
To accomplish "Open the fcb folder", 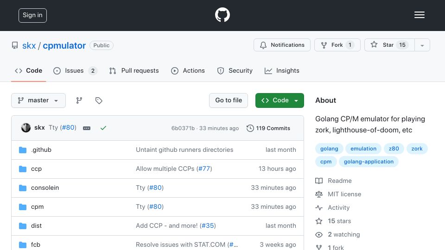I will coord(36,244).
